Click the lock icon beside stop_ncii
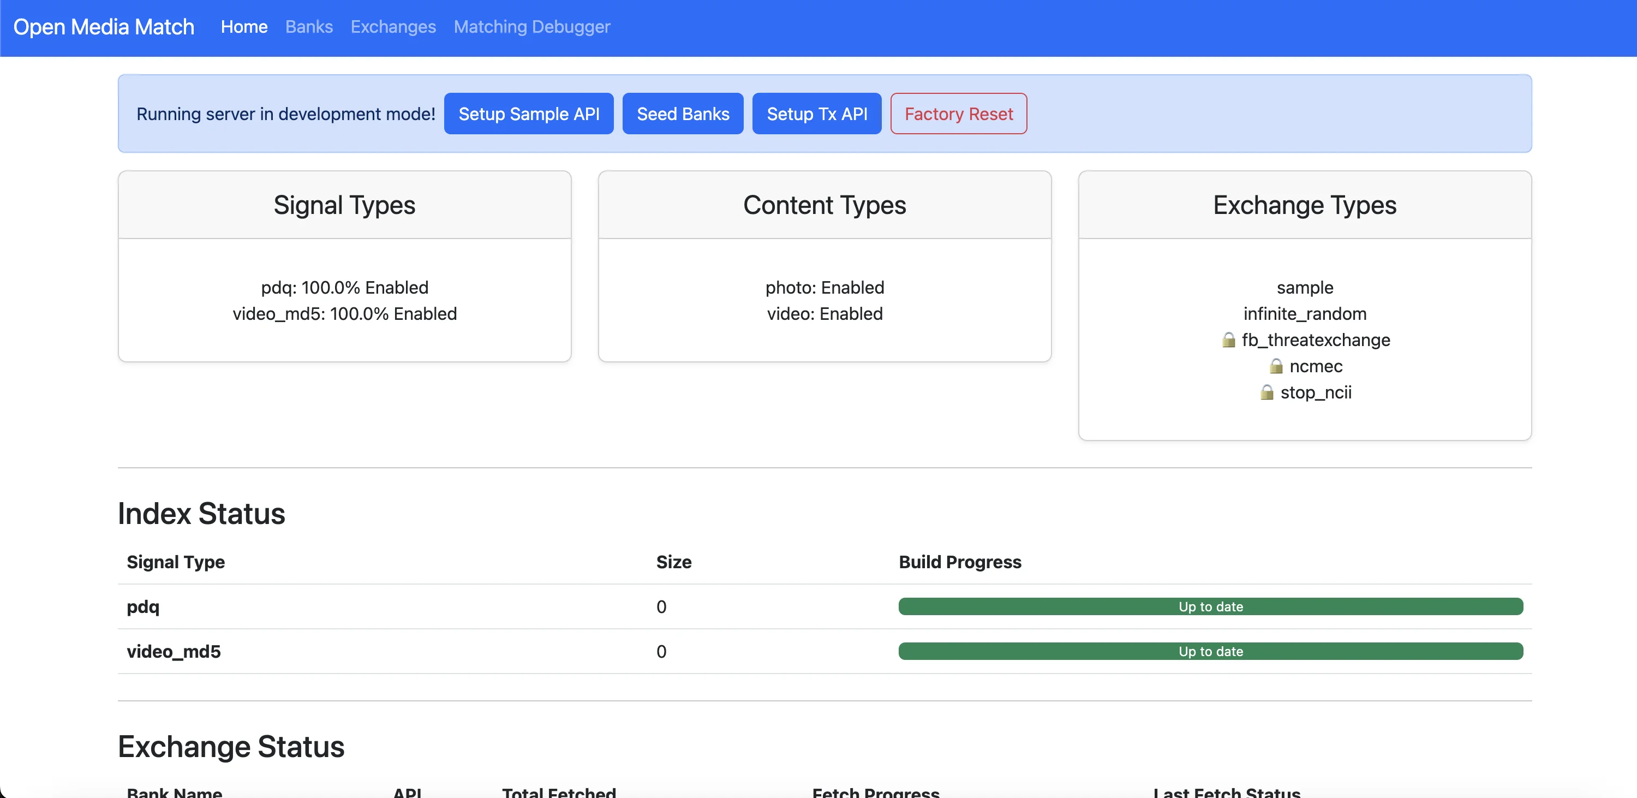 [1266, 392]
